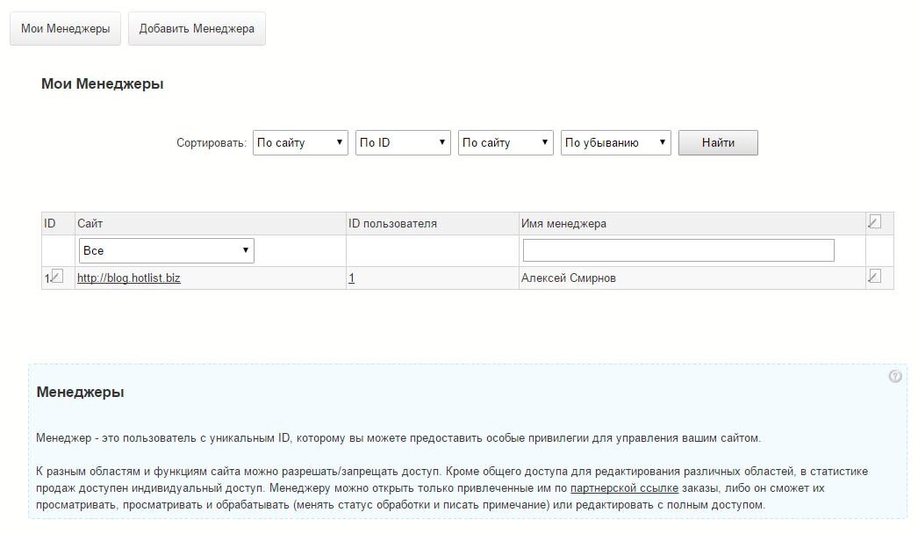Click the help question mark icon in the Менеджеры panel
This screenshot has height=534, width=918.
894,377
